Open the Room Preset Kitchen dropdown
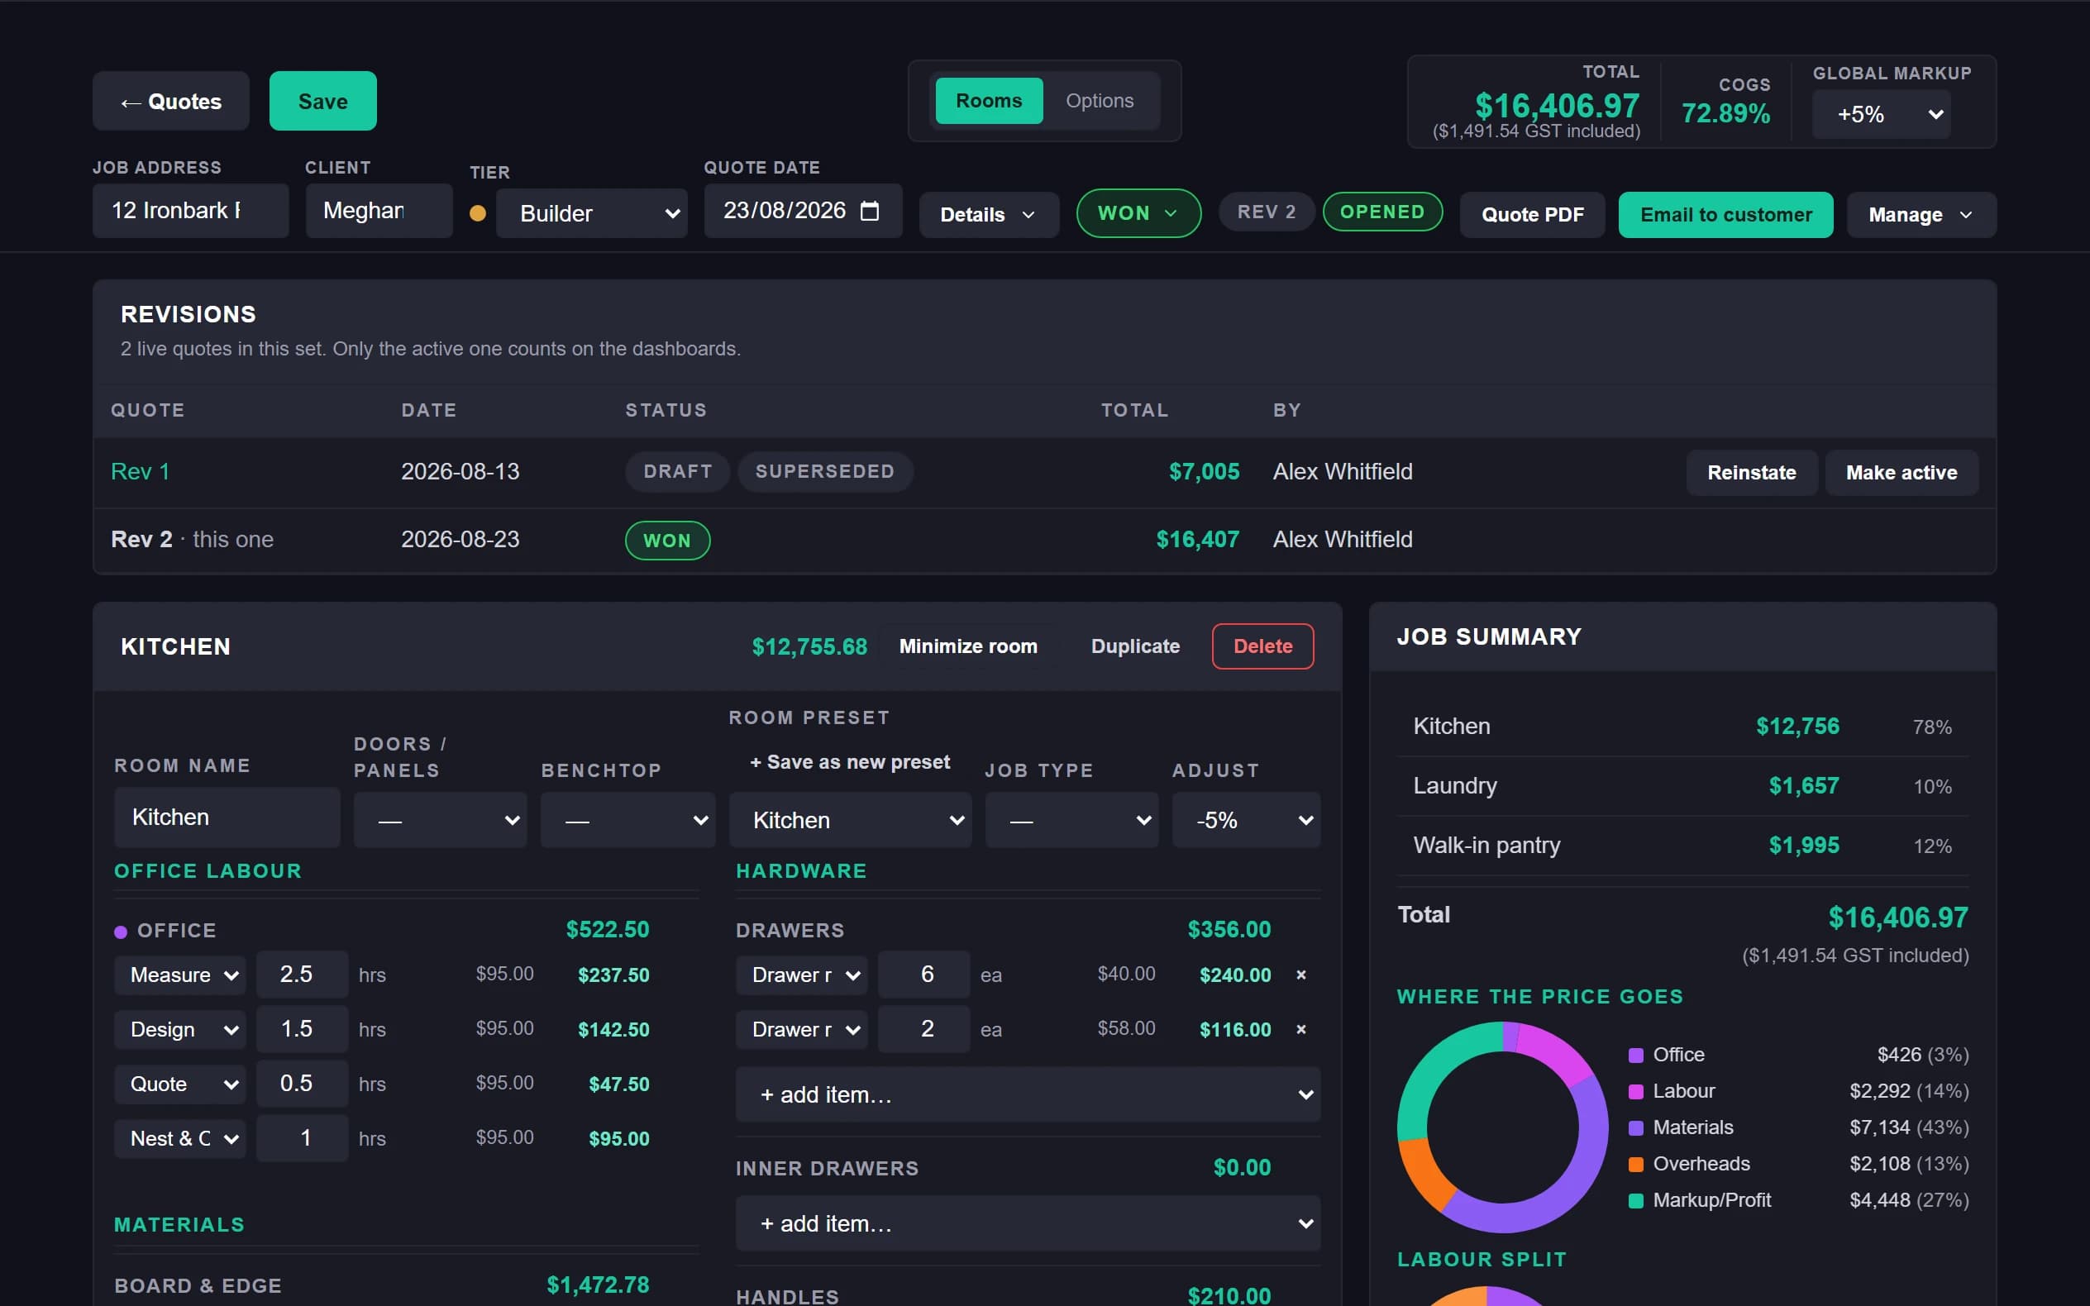Screen dimensions: 2090x1306 pyautogui.click(x=850, y=820)
